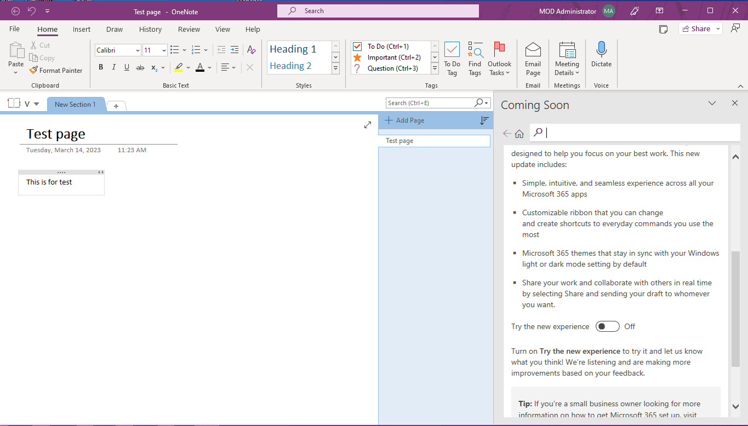Click the Copy command

tap(42, 58)
